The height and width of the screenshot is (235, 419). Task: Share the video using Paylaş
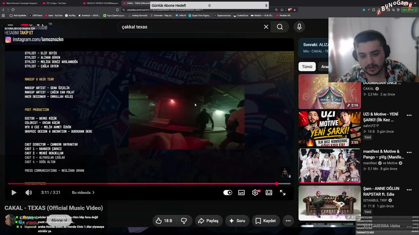point(208,221)
